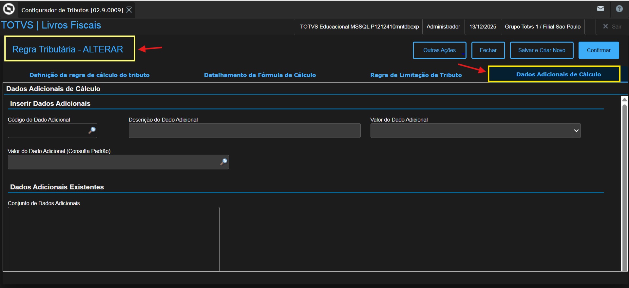
Task: Click the Conjunto de Dados Adicionais list box
Action: 114,239
